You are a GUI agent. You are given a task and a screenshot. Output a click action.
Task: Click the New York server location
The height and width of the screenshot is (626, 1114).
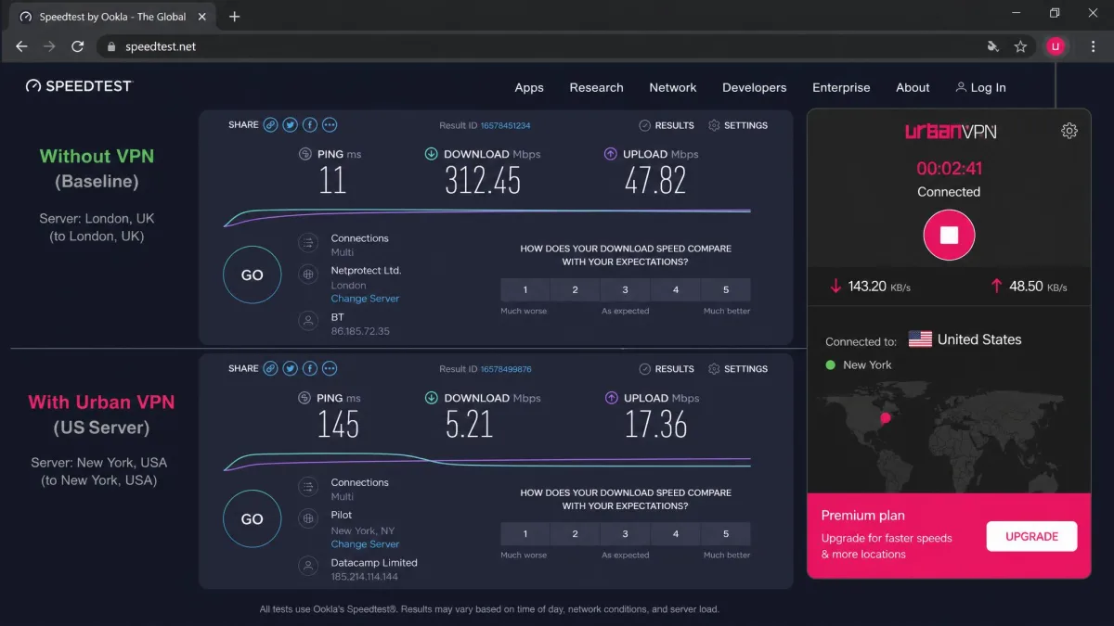tap(859, 364)
